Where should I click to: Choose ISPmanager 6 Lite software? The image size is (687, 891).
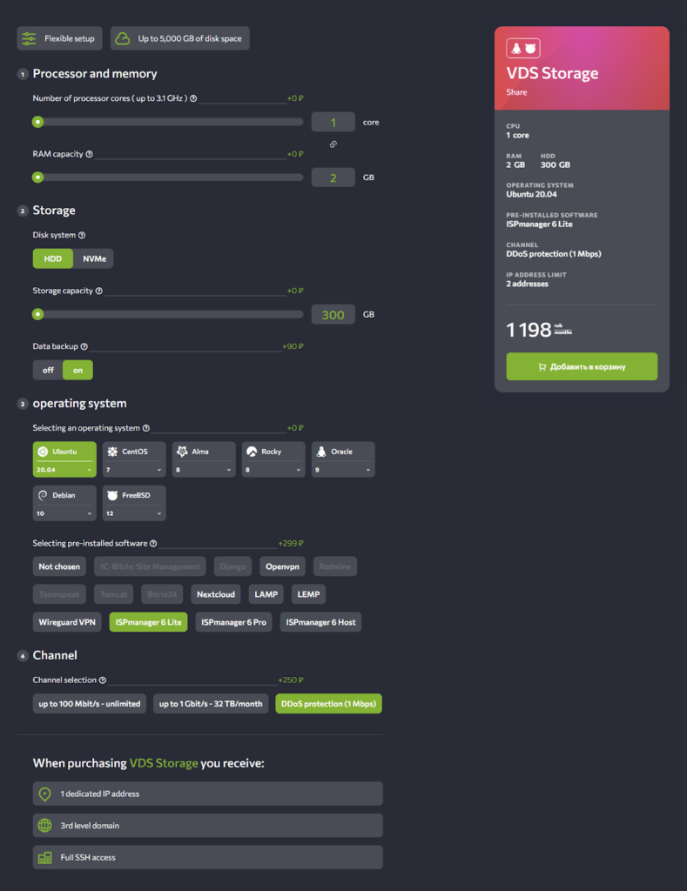148,622
